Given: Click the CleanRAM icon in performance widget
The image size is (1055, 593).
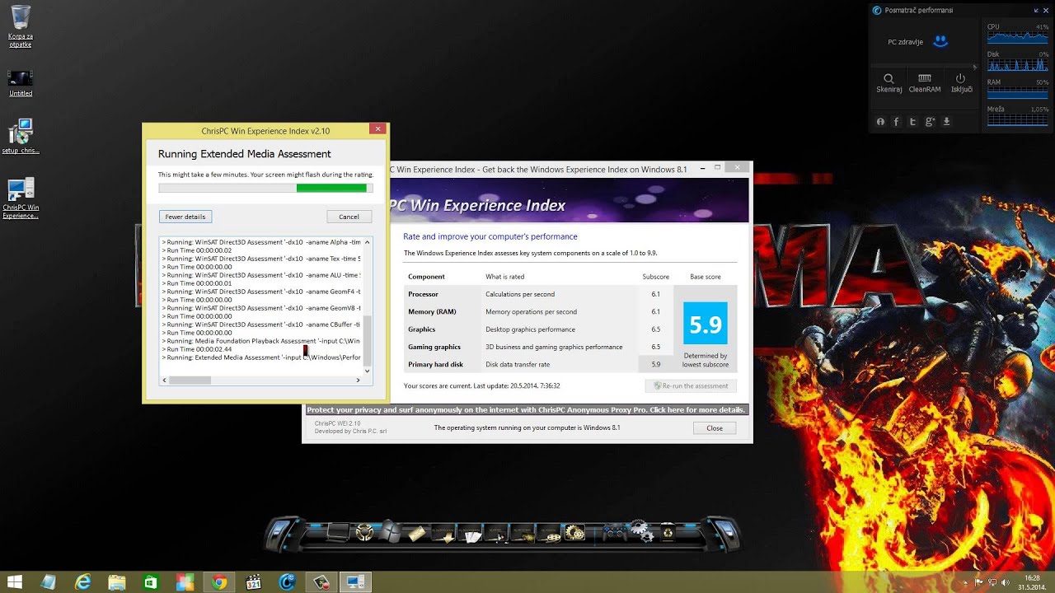Looking at the screenshot, I should [925, 78].
